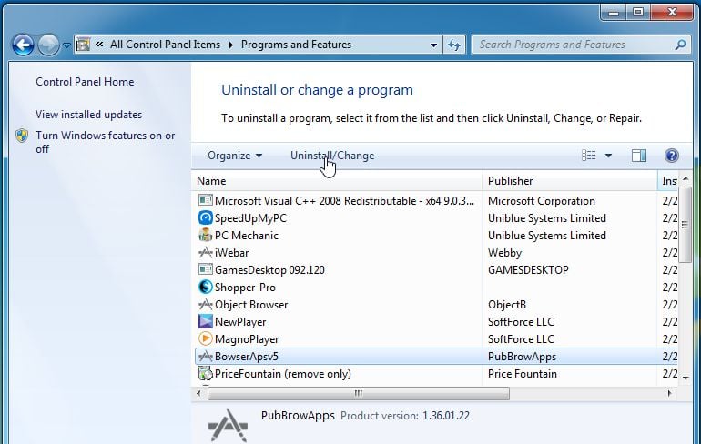Open Turn Windows features on or off

(x=106, y=142)
